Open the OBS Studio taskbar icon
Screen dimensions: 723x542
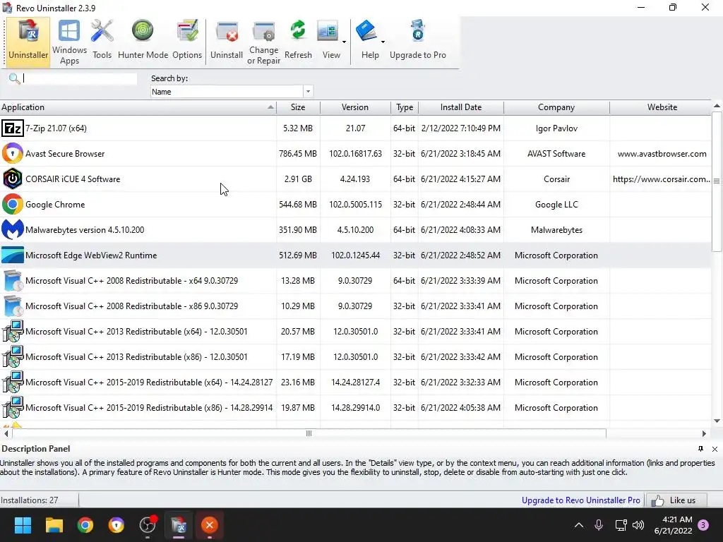148,525
